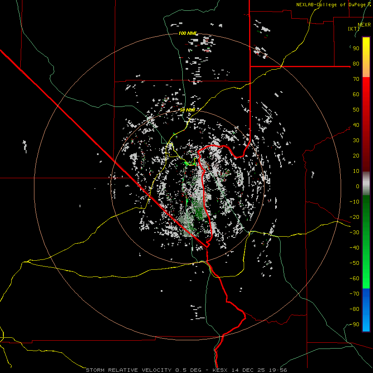Viewport: 373px width, 373px height.
Task: Select the blue bottom segment of the color bar
Action: [366, 310]
